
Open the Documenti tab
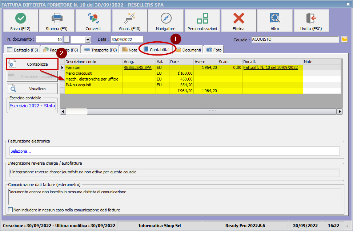(x=189, y=50)
